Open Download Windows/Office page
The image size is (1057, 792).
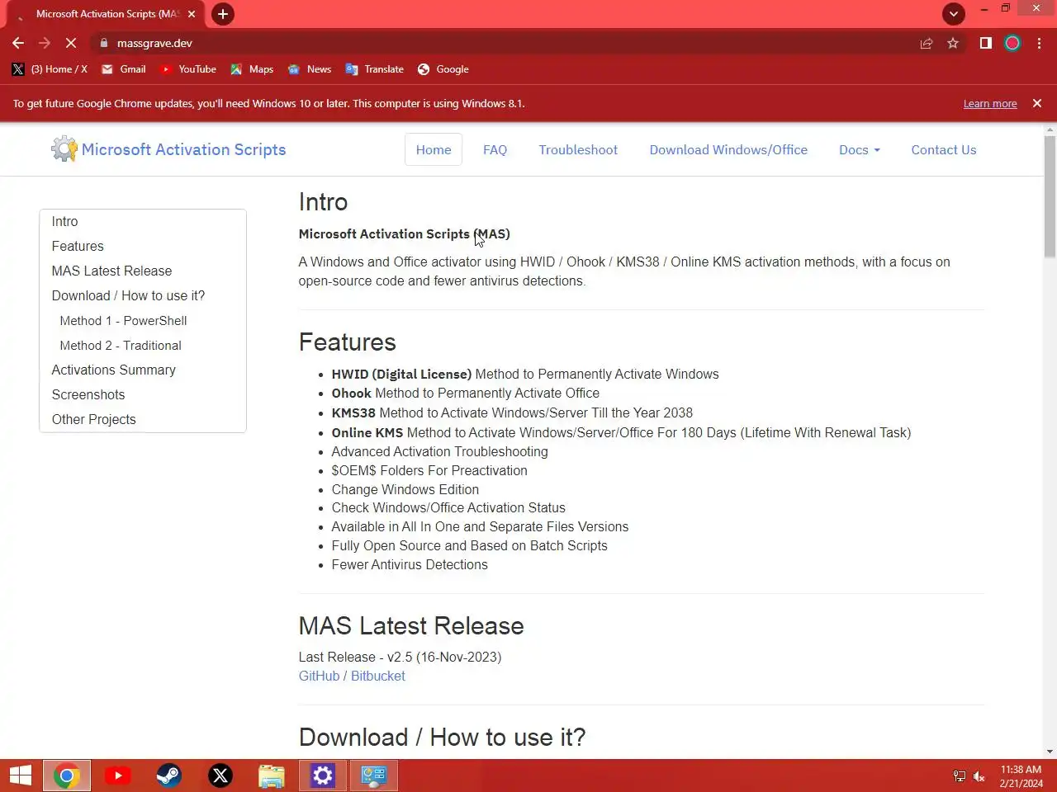[728, 149]
